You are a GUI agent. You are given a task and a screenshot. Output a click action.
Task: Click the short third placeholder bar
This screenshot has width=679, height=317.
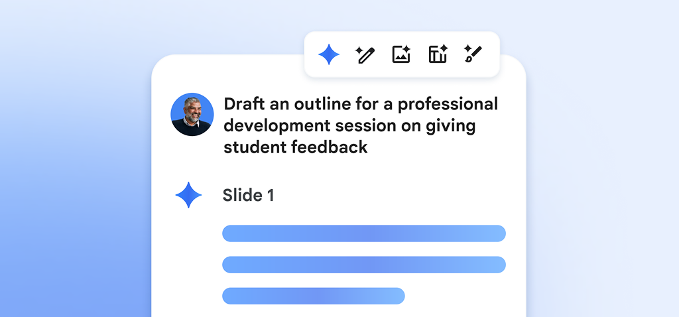pos(313,296)
